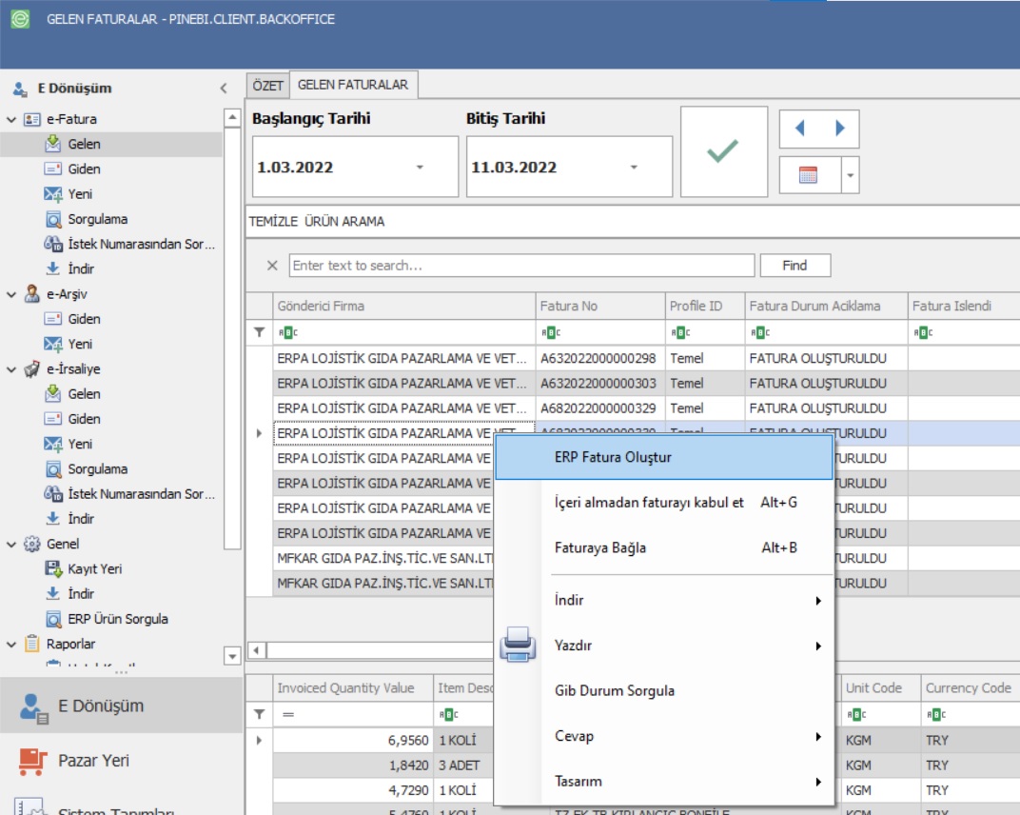Click the left arrow previous date icon

(x=799, y=129)
